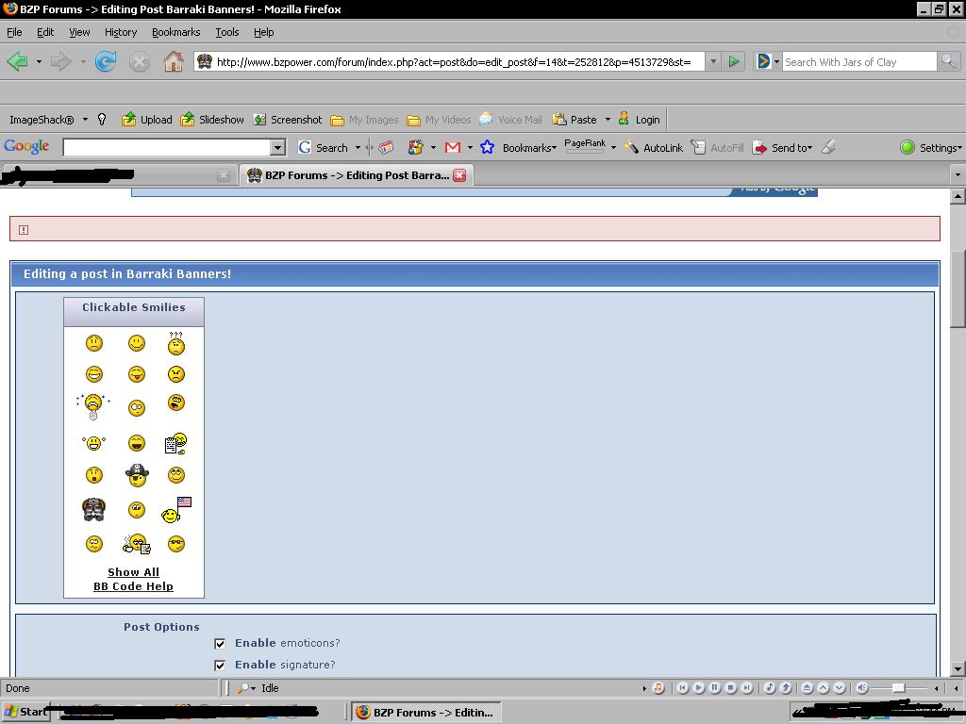Open the Edit menu
966x724 pixels.
coord(45,32)
